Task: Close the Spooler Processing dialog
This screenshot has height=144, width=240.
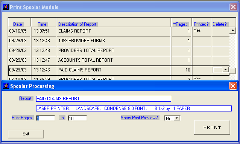Action: coord(233,86)
